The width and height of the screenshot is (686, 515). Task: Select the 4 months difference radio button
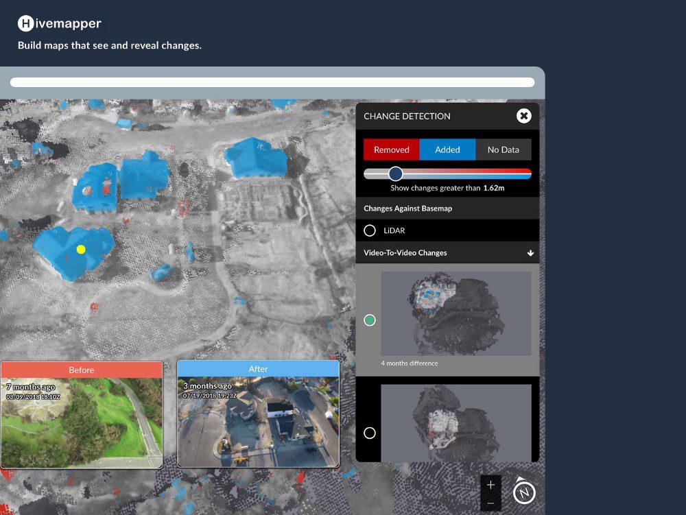point(370,320)
